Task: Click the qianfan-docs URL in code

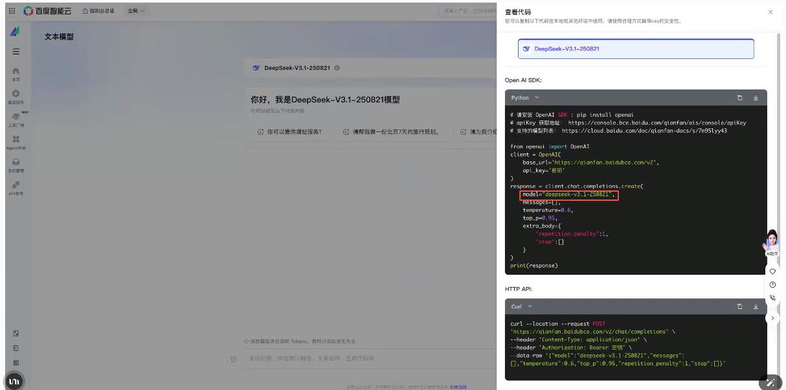Action: (644, 130)
